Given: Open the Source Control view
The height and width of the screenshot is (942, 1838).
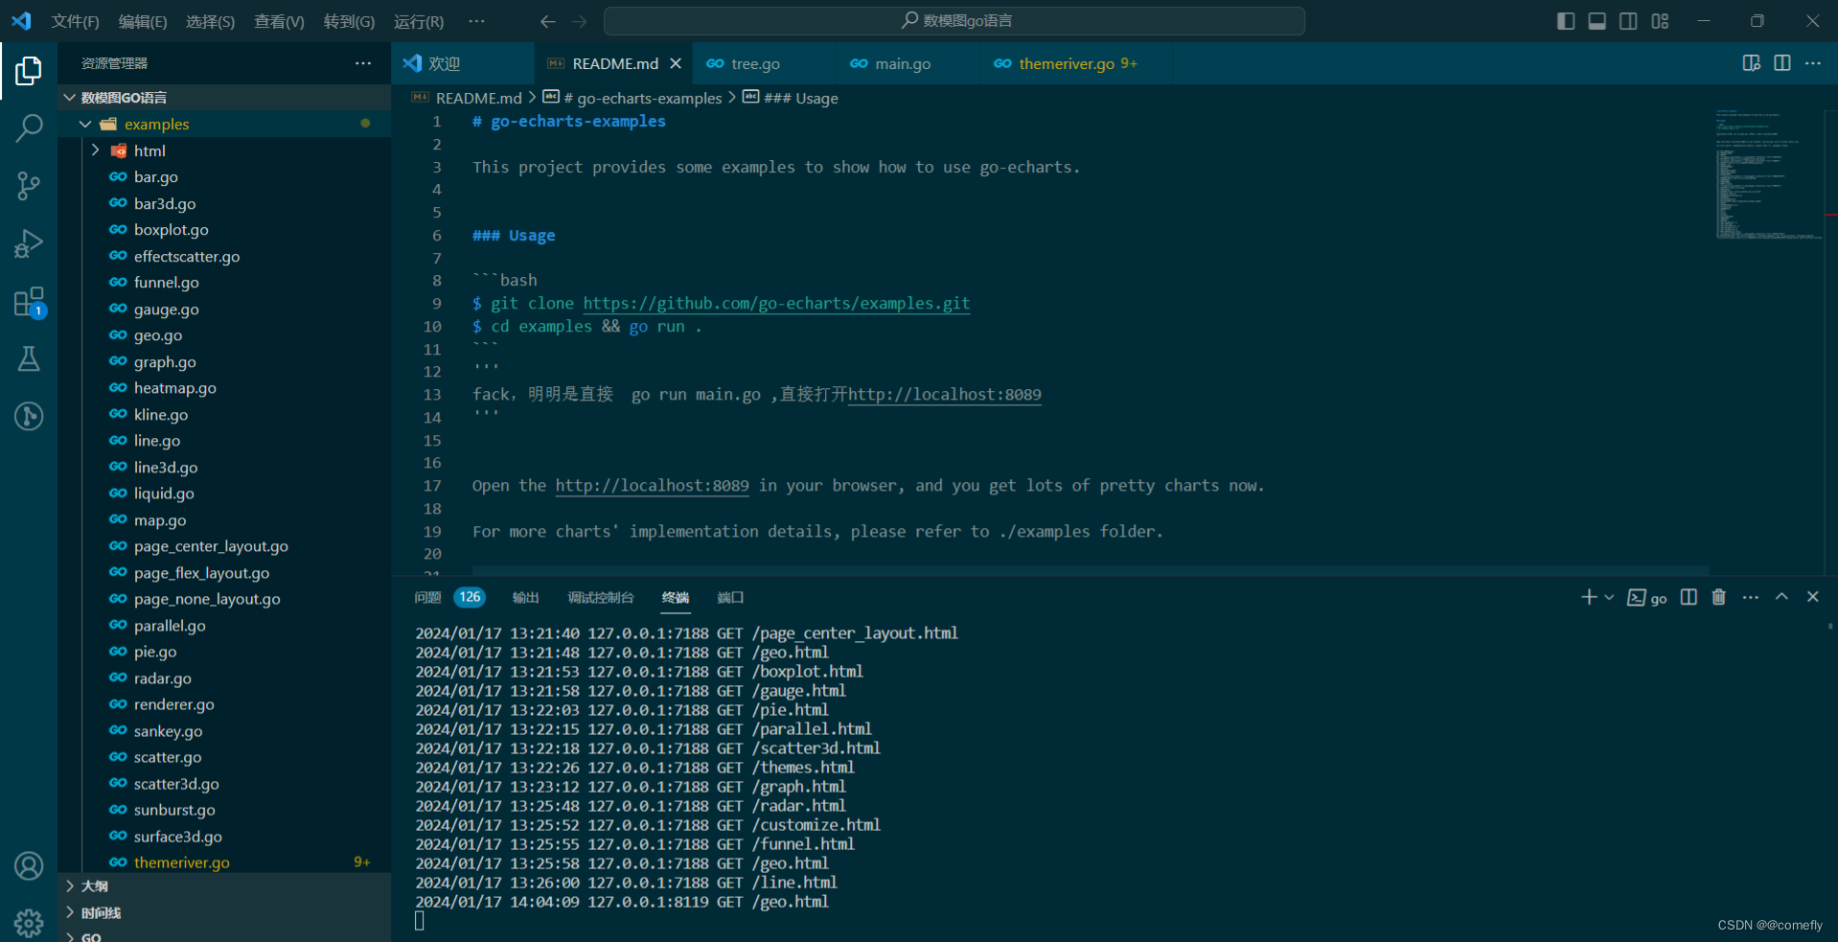Looking at the screenshot, I should (29, 185).
